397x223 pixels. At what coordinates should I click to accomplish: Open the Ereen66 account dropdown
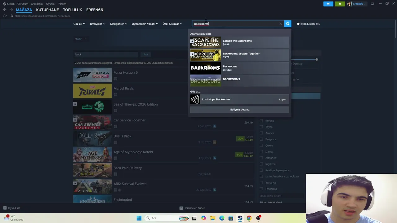pos(359,4)
